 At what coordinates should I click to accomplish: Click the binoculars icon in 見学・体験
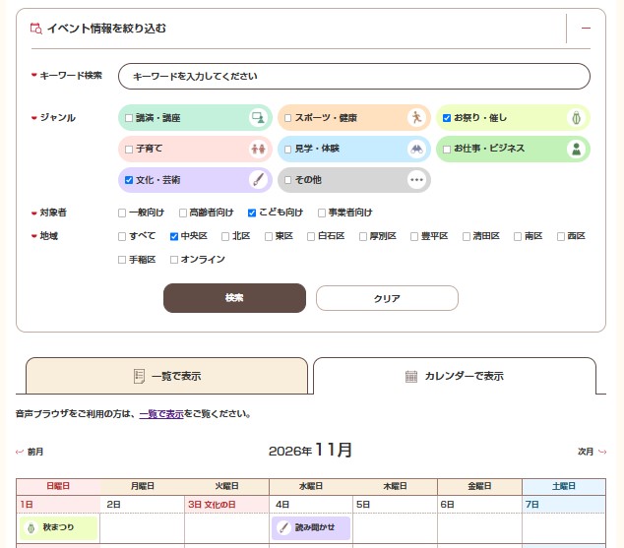point(416,150)
